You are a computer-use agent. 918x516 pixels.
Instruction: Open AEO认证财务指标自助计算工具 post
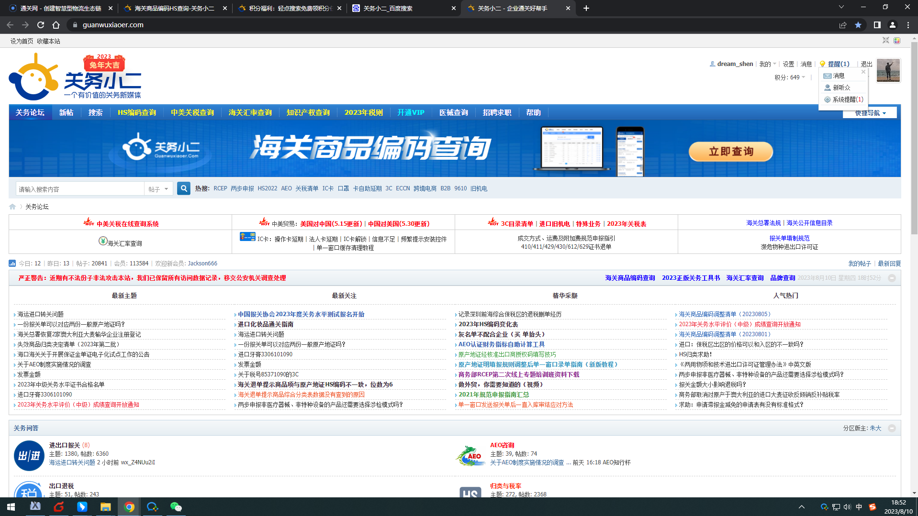click(x=501, y=344)
